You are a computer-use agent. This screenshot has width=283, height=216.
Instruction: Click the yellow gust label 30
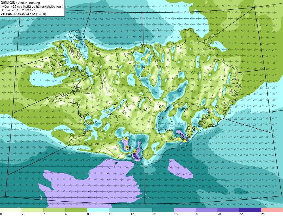point(126,138)
